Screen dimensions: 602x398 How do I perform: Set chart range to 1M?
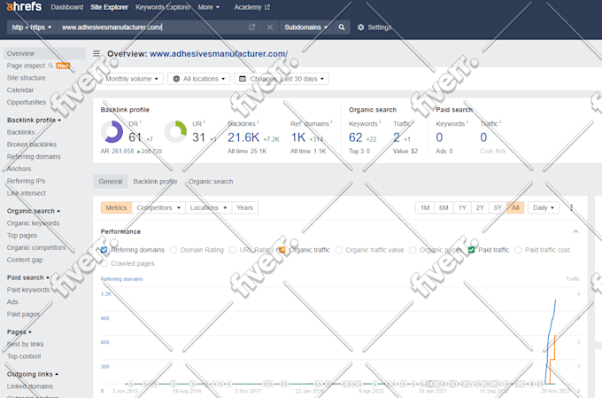pos(425,207)
